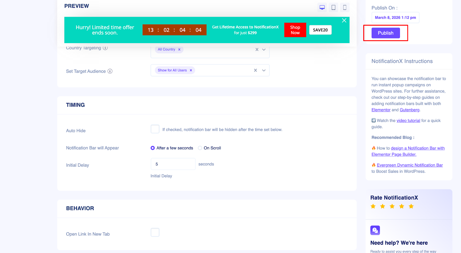This screenshot has width=461, height=253.
Task: Switch preview to tablet view icon
Action: point(333,7)
